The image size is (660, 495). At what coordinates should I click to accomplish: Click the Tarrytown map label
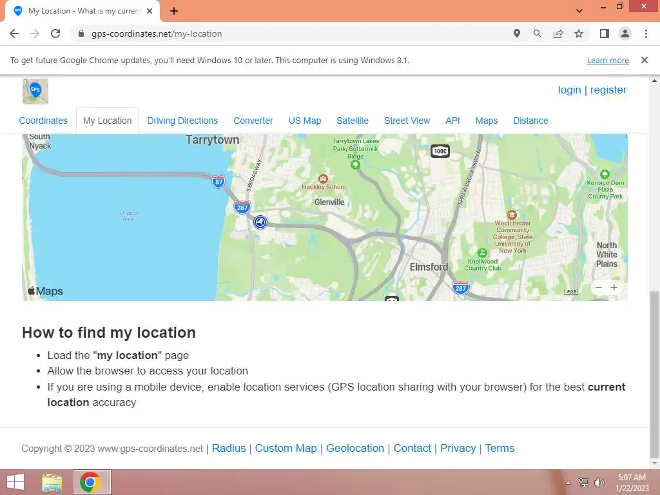213,140
